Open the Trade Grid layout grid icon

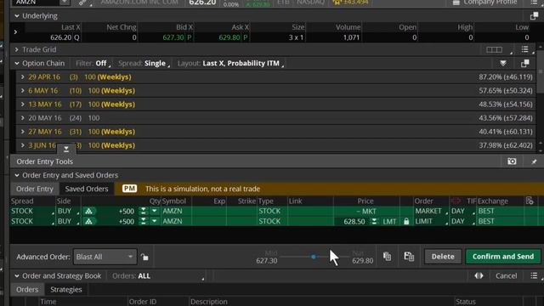[495, 49]
